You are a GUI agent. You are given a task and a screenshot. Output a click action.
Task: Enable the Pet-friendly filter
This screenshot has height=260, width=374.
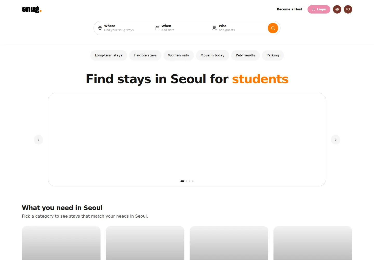(245, 55)
